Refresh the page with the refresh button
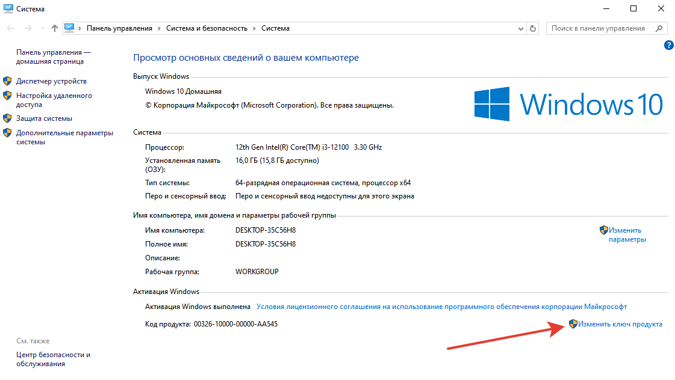This screenshot has height=380, width=675. click(x=533, y=28)
